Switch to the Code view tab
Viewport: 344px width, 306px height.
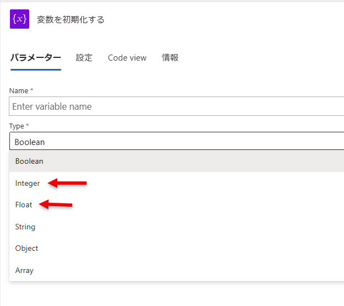pos(127,58)
